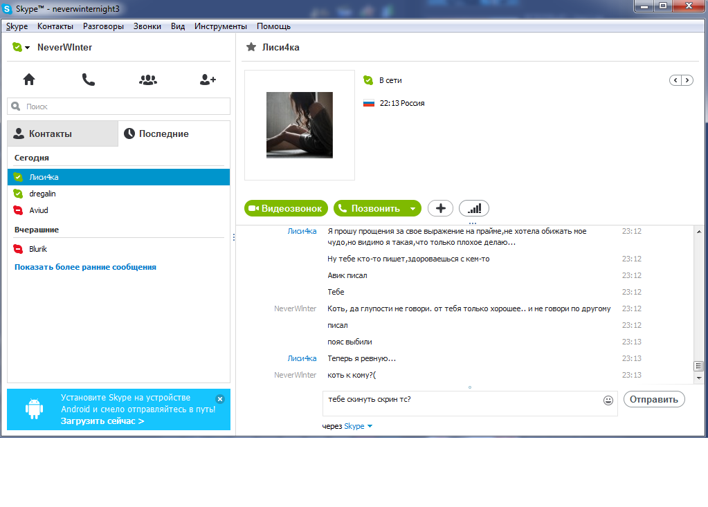708x507 pixels.
Task: Select contact dregalin in list
Action: 119,194
